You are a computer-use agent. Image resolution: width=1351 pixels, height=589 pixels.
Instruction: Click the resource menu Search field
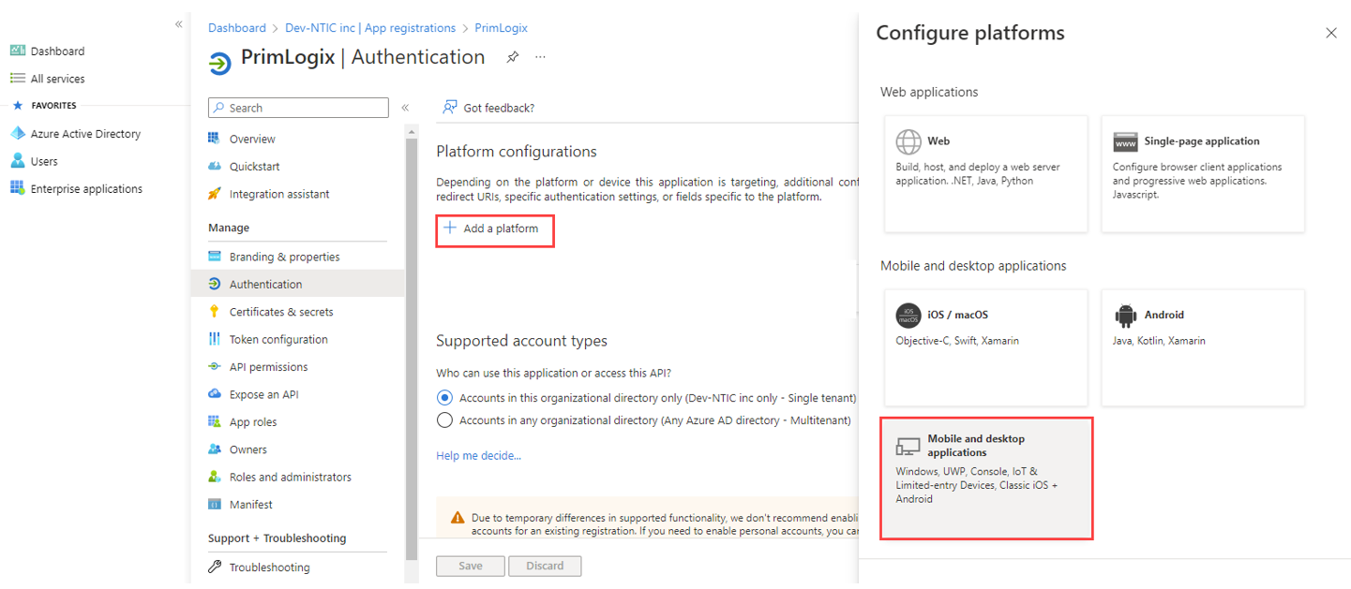coord(298,108)
